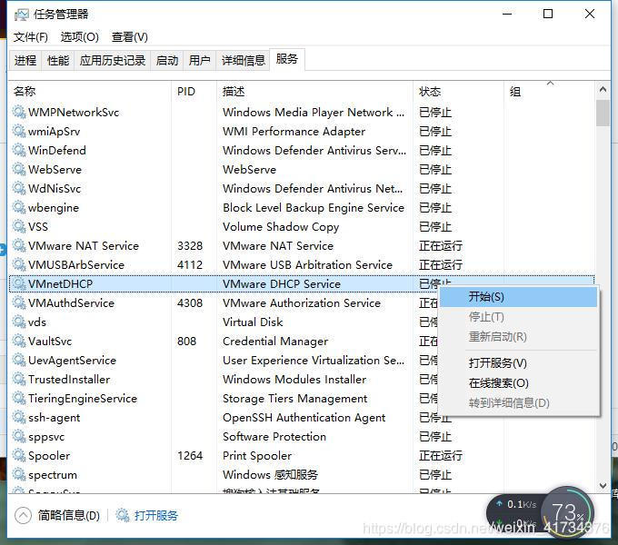Open the 查看(V) menu
The height and width of the screenshot is (545, 618).
[130, 37]
